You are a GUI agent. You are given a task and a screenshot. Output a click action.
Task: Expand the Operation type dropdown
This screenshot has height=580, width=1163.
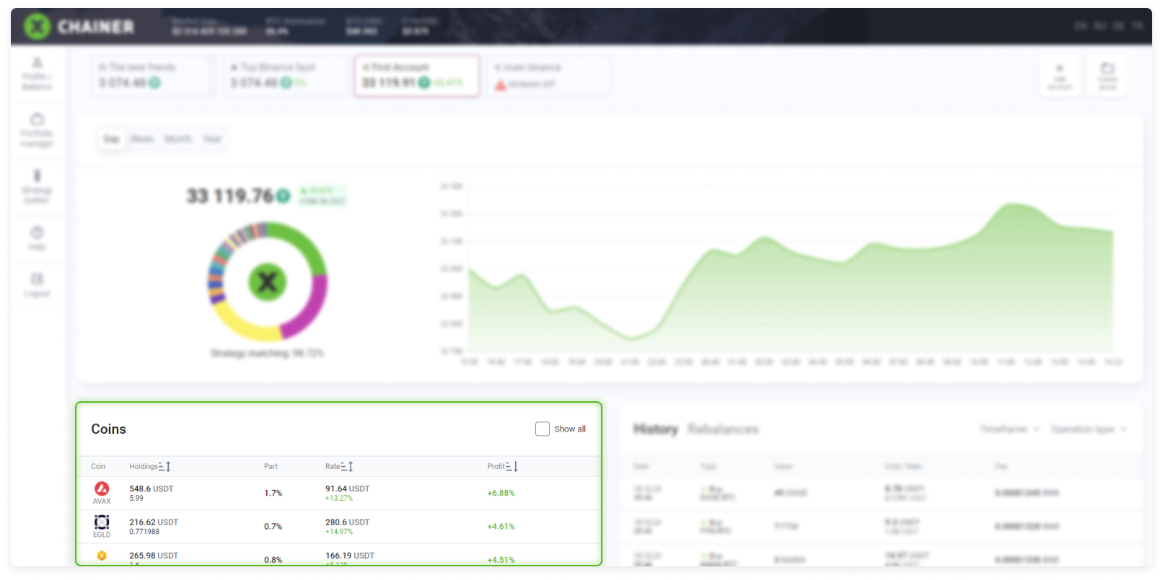pyautogui.click(x=1088, y=429)
